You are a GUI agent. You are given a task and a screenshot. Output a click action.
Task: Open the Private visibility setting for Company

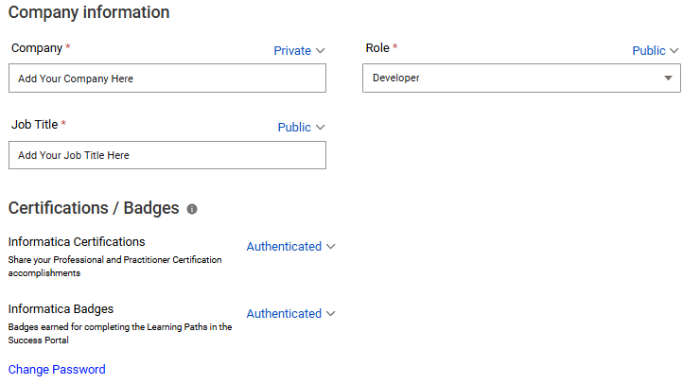292,51
